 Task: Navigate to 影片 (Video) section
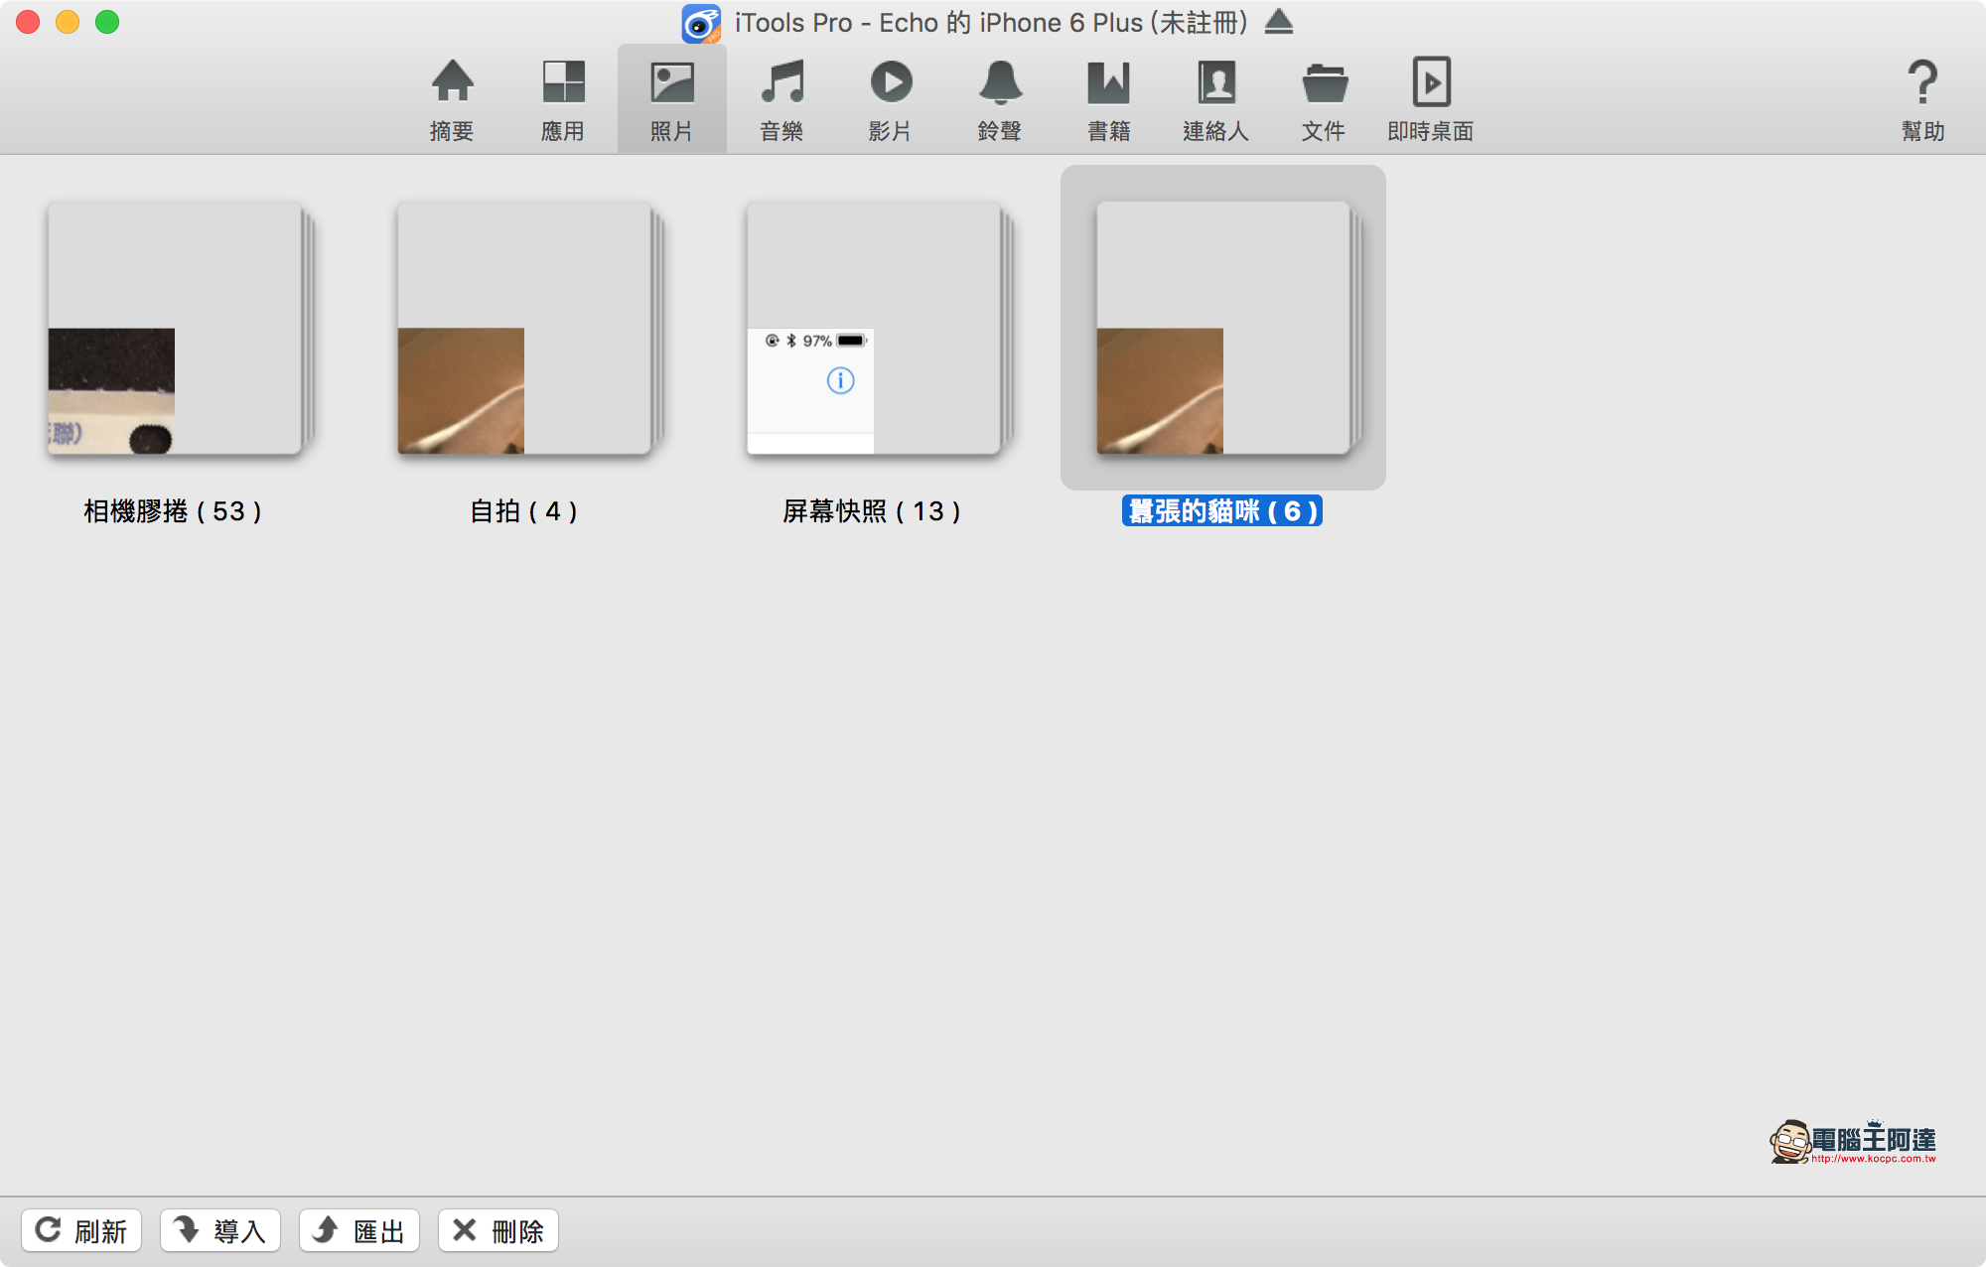[891, 98]
